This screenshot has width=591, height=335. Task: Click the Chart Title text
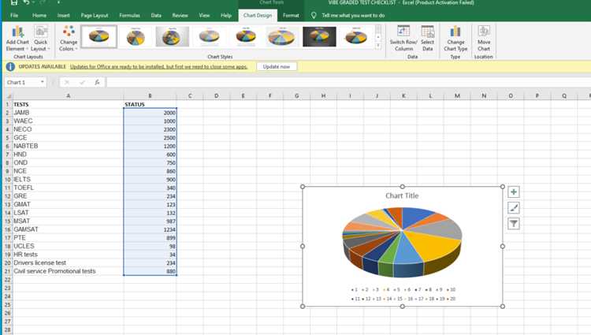(402, 195)
